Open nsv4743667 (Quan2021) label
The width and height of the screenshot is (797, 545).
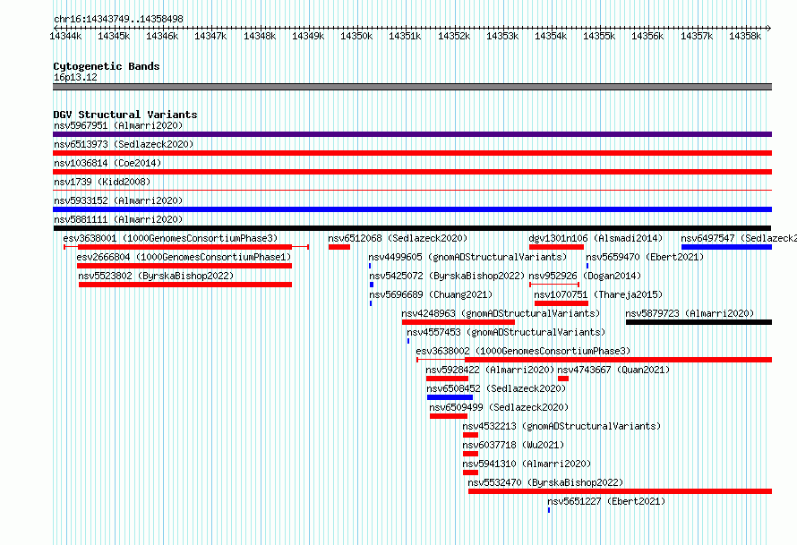click(613, 370)
